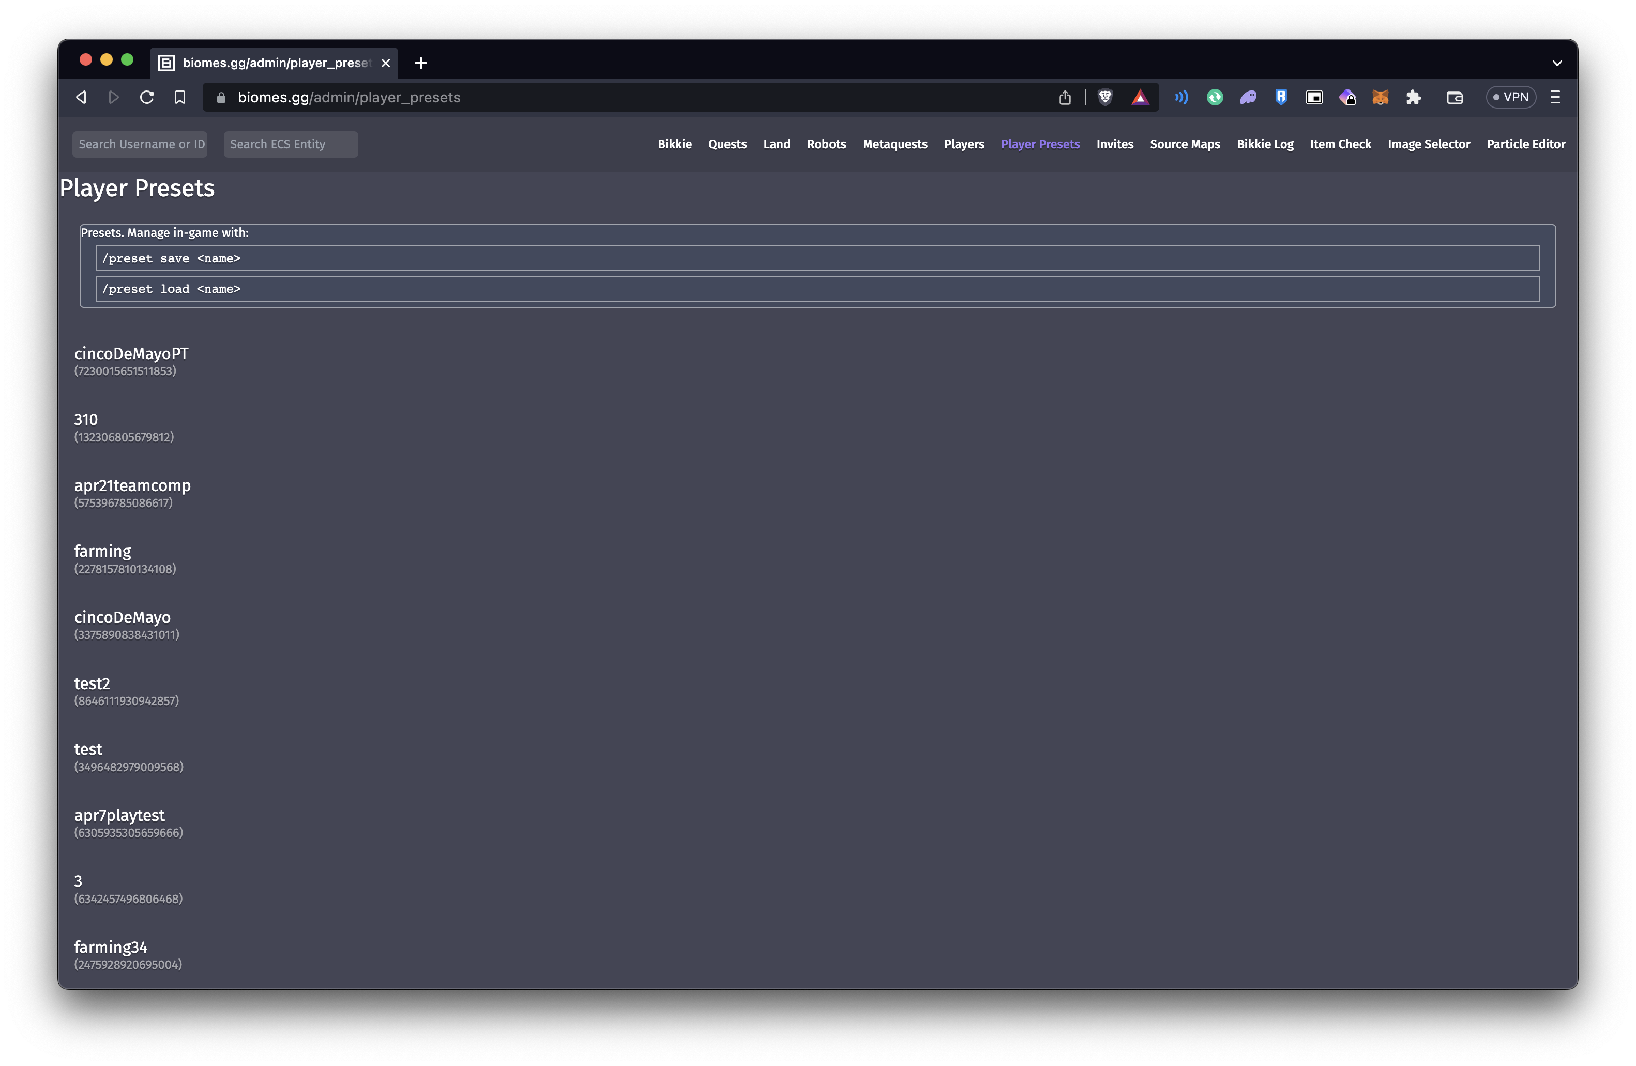Open the Extensions puzzle piece menu
The height and width of the screenshot is (1066, 1636).
click(1413, 98)
